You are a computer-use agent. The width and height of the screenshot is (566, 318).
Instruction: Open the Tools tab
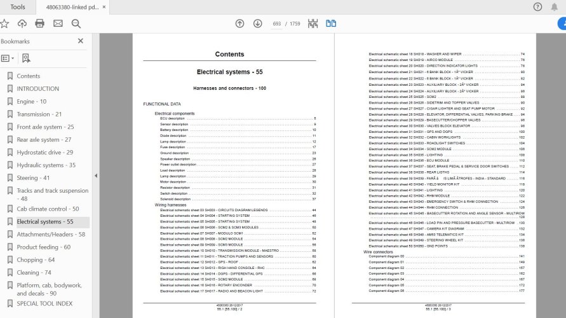(x=18, y=7)
